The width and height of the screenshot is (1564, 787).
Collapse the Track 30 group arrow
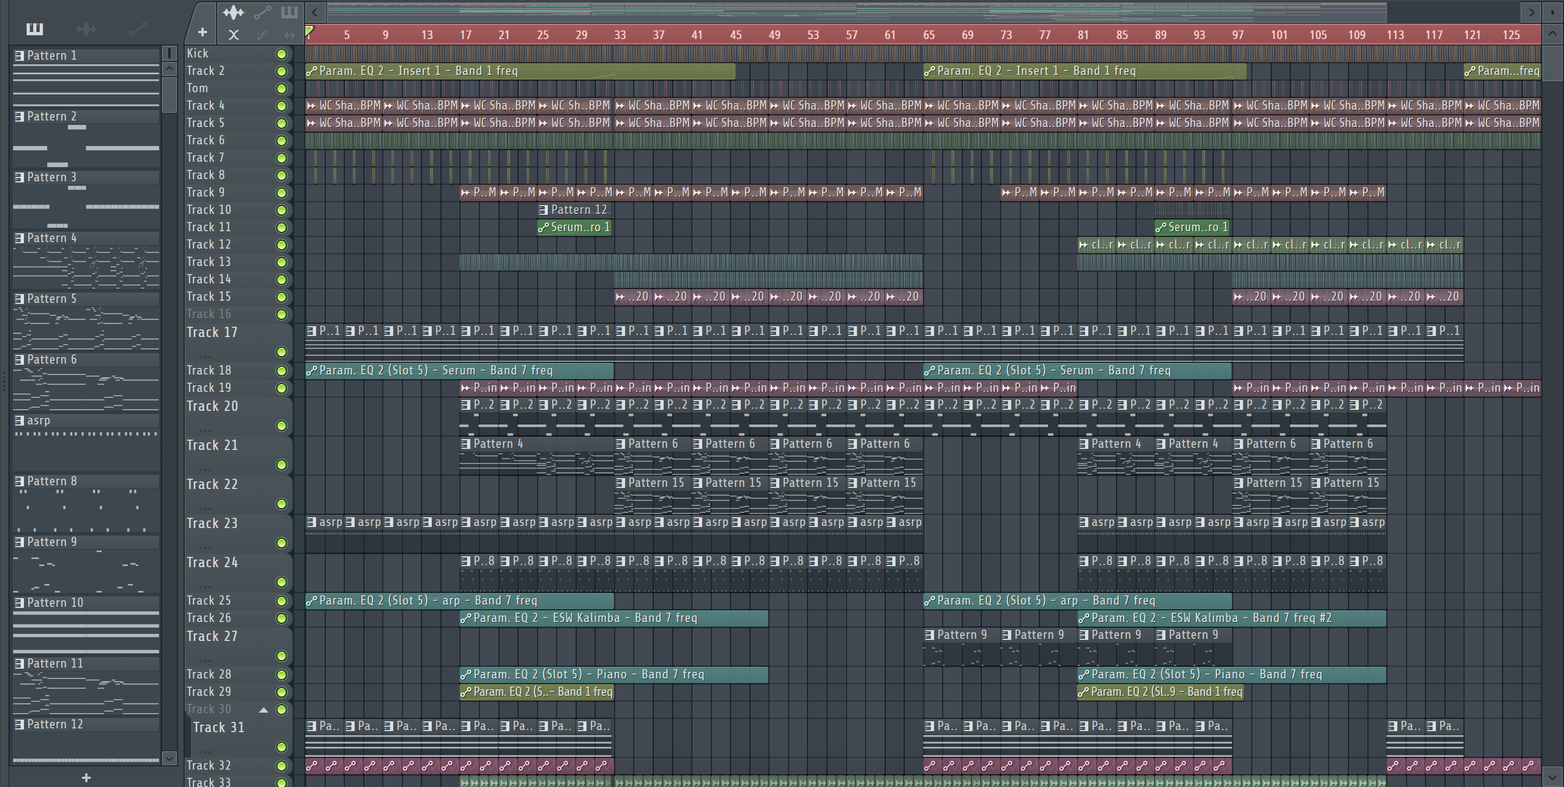[263, 709]
